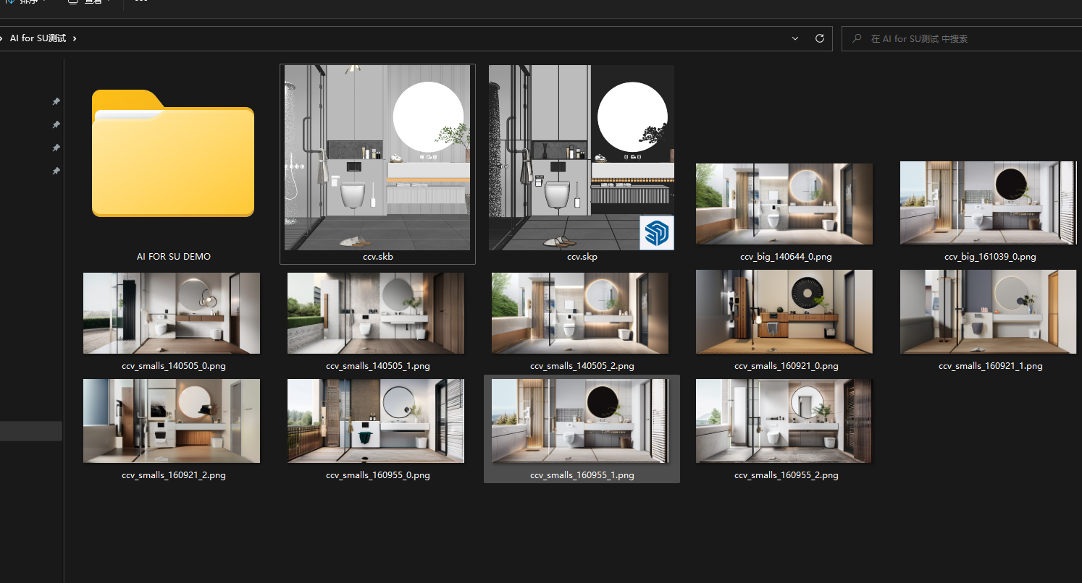Click the bottom pin icon in sidebar

[56, 171]
